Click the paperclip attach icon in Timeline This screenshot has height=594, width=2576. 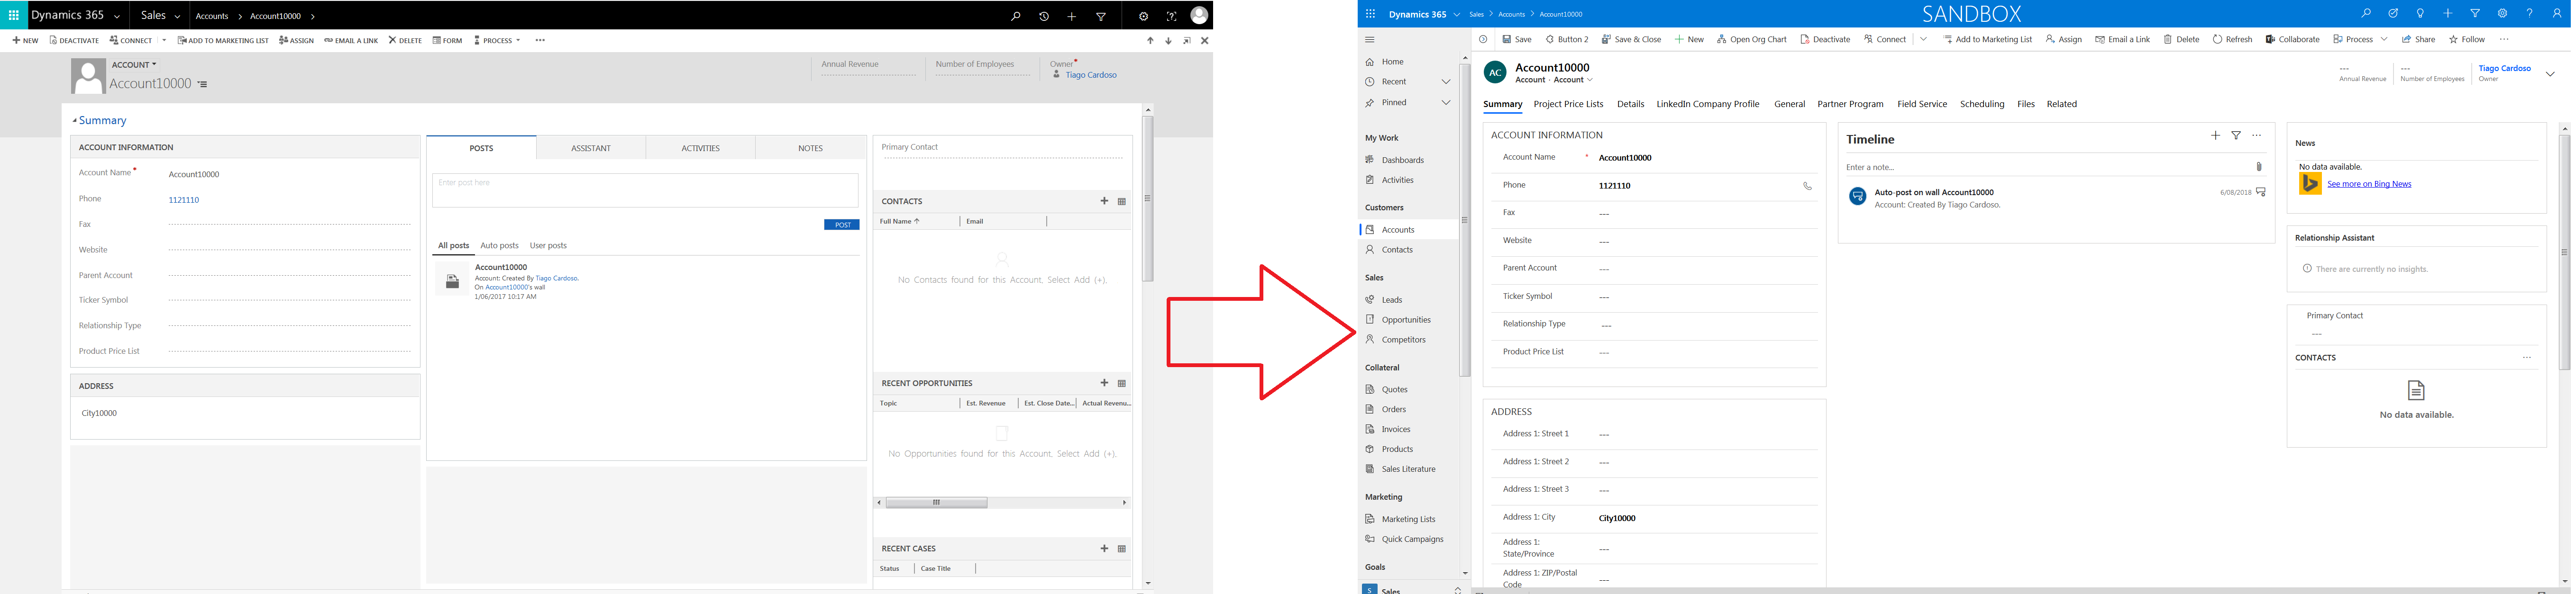pyautogui.click(x=2259, y=167)
